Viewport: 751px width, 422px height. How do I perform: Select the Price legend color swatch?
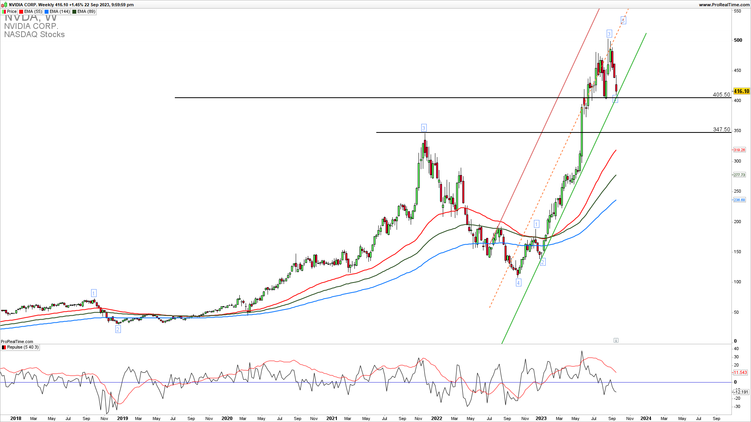click(4, 12)
